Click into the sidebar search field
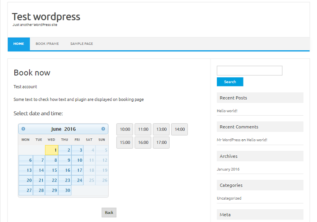 249,70
